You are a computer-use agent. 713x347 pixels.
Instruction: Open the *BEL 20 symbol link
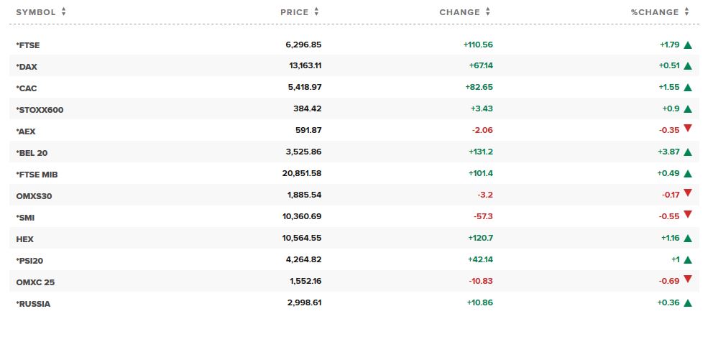coord(32,153)
